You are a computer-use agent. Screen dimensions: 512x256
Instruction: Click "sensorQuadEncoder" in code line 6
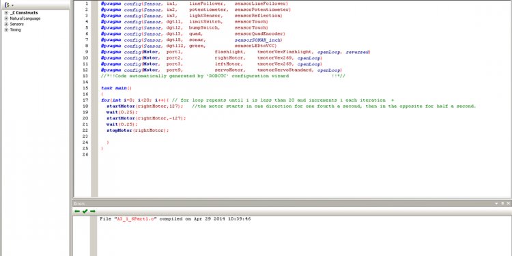(259, 33)
